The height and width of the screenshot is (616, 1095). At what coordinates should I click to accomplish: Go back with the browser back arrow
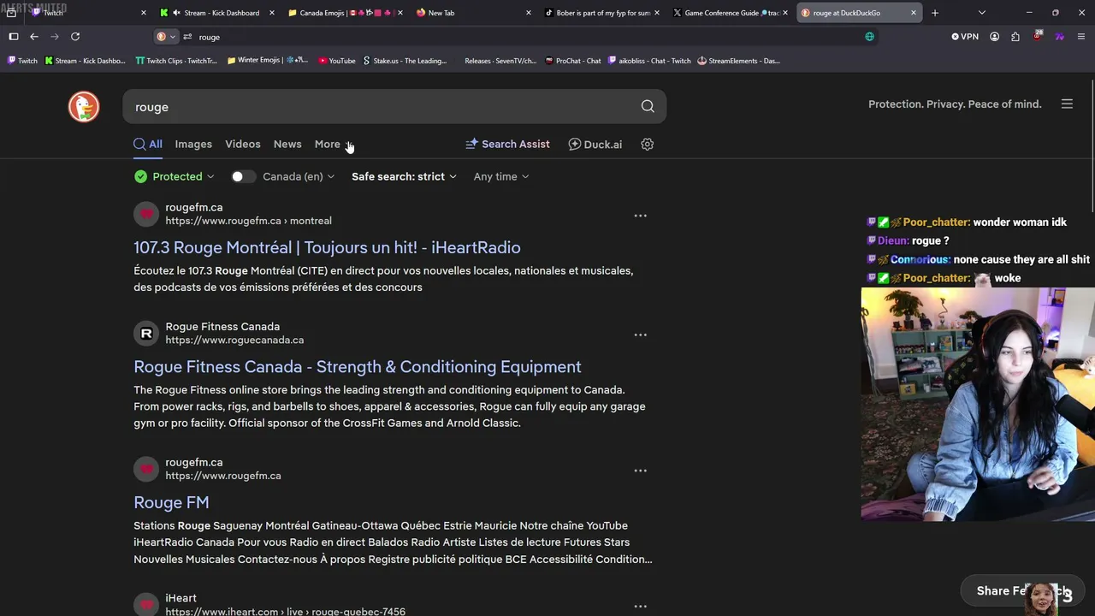(34, 37)
